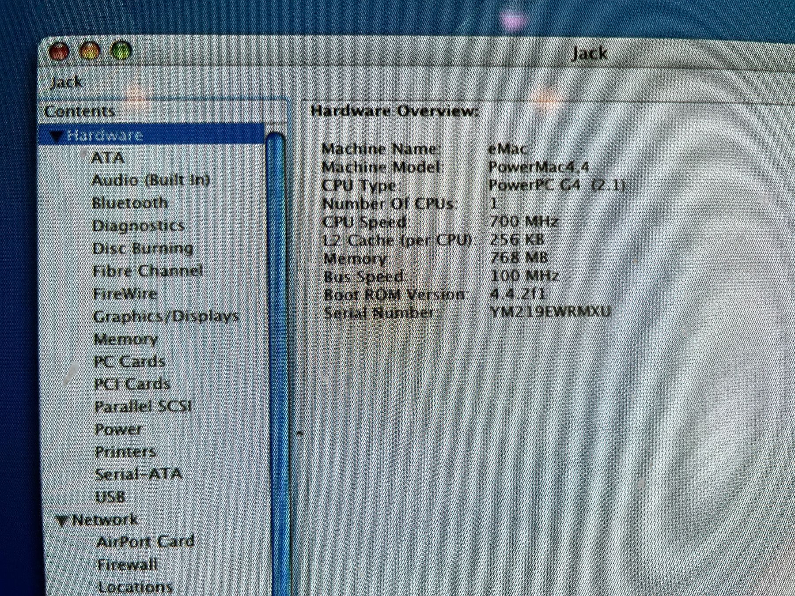Click serial number YM219EWRMXU
Viewport: 795px width, 596px height.
click(x=551, y=312)
